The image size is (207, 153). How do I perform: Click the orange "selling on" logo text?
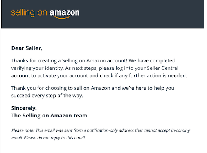point(29,13)
